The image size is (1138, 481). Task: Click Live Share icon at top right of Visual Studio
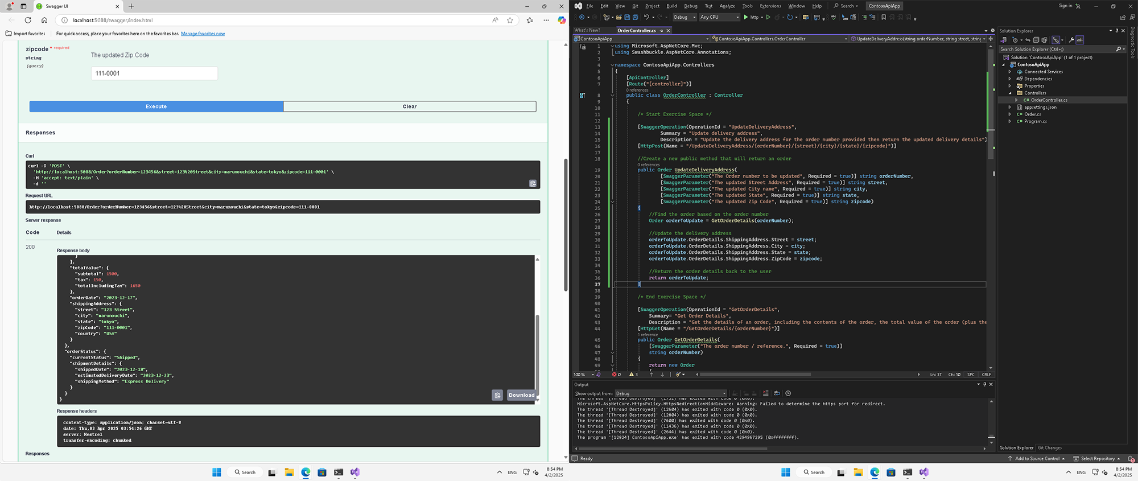(1123, 17)
